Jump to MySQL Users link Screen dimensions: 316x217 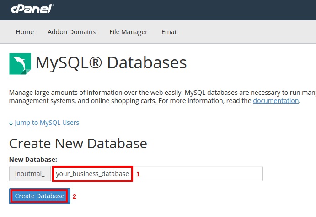[x=47, y=123]
